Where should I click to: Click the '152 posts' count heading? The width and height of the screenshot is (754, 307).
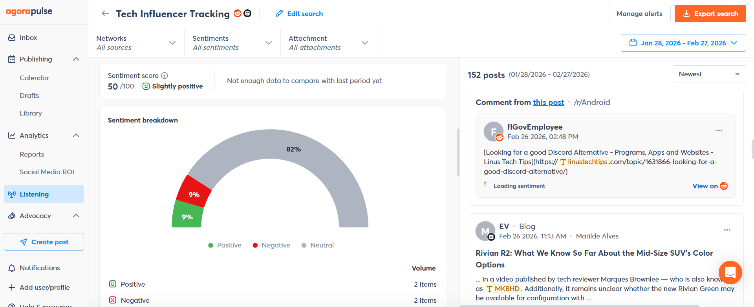(x=486, y=75)
